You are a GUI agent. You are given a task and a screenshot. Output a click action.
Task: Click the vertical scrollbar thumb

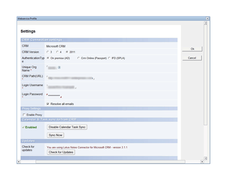point(206,75)
